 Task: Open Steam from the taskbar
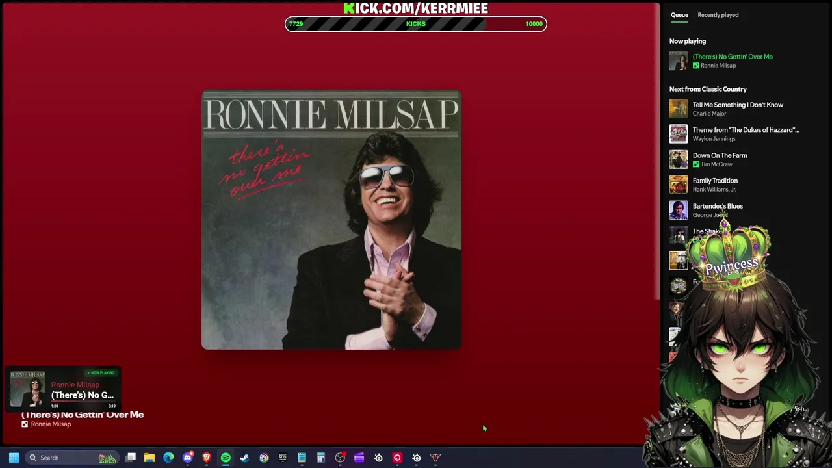coord(244,458)
